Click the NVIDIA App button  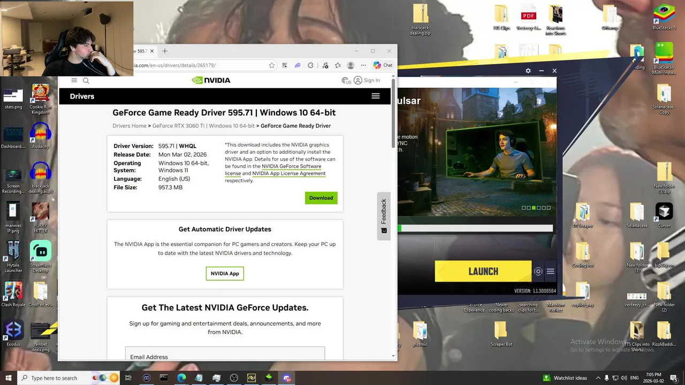click(x=225, y=273)
